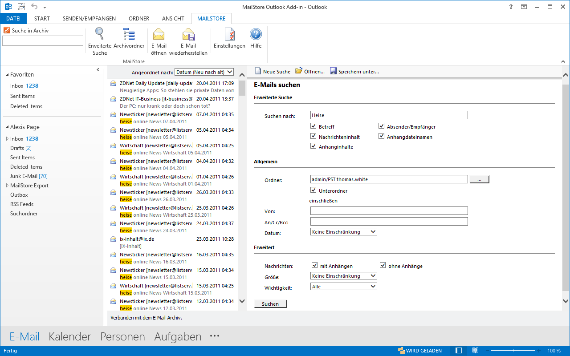
Task: Open the Datum restriction dropdown
Action: click(x=344, y=232)
